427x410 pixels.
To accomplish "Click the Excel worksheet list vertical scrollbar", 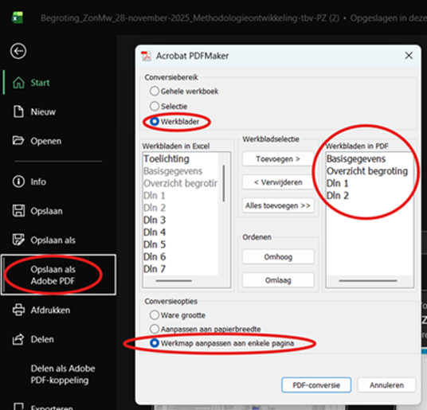I will [x=224, y=184].
